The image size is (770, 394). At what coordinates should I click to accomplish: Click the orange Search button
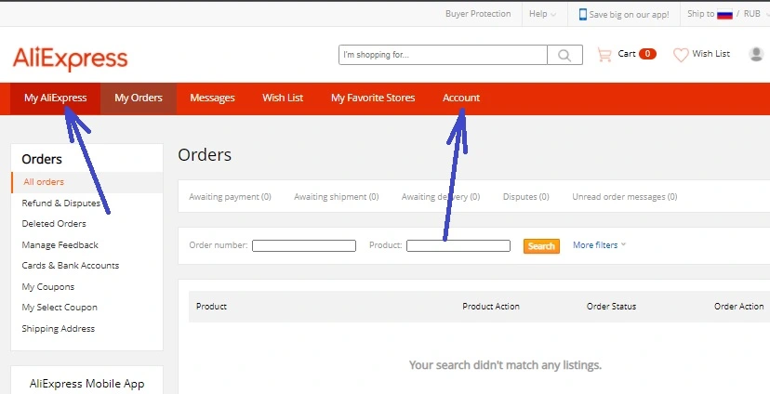(x=541, y=246)
